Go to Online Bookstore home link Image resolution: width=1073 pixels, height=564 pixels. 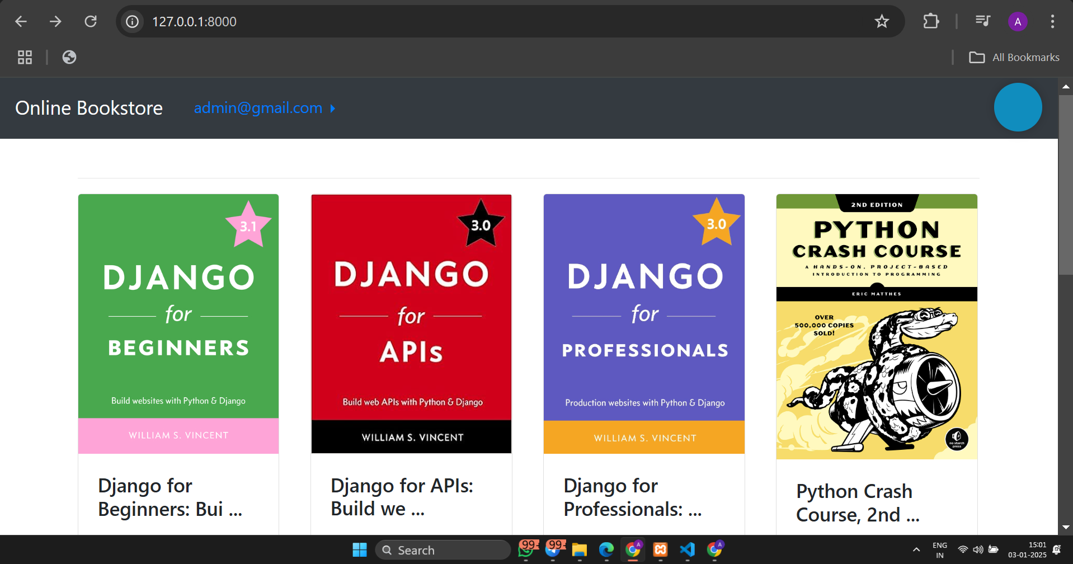tap(89, 108)
